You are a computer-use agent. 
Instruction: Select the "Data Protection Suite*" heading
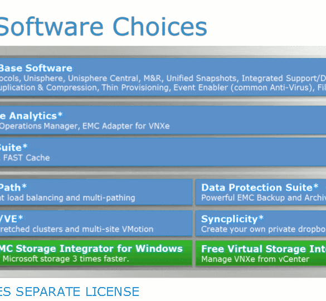(x=260, y=187)
